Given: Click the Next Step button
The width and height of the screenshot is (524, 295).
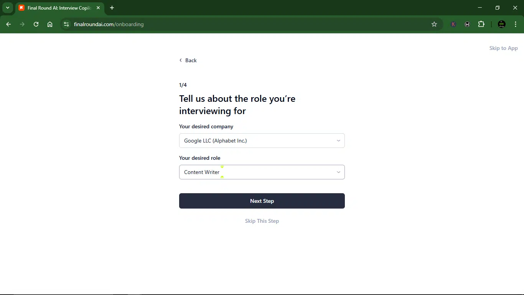Looking at the screenshot, I should pos(262,201).
